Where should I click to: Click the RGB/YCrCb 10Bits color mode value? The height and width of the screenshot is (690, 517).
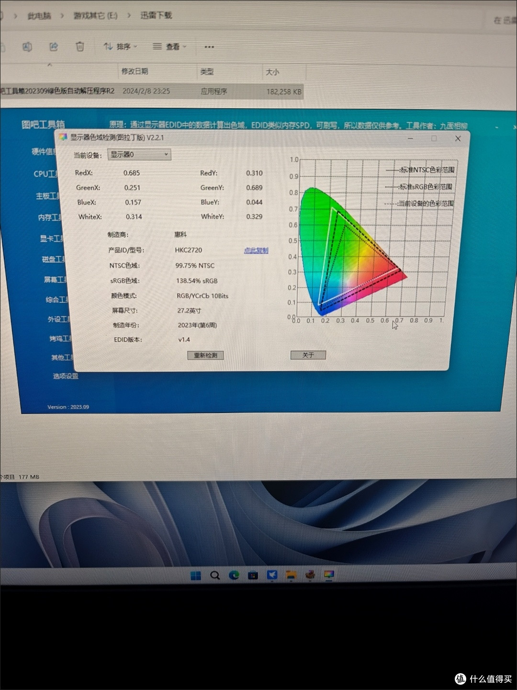point(202,296)
